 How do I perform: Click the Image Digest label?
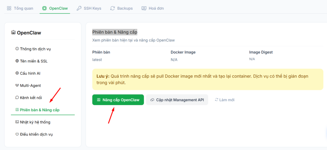click(261, 52)
